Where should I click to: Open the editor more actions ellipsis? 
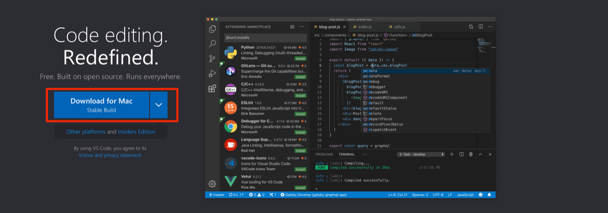pyautogui.click(x=489, y=26)
